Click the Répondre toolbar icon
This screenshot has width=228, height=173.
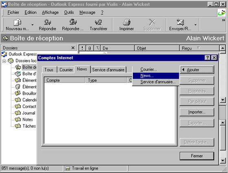pos(47,22)
